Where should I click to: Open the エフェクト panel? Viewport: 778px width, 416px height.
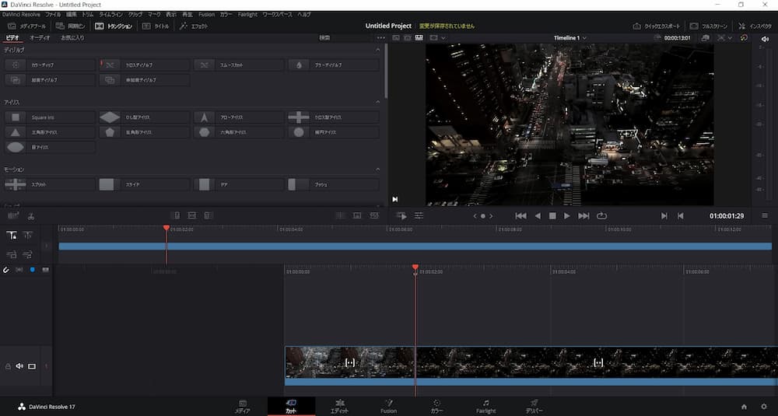(194, 26)
